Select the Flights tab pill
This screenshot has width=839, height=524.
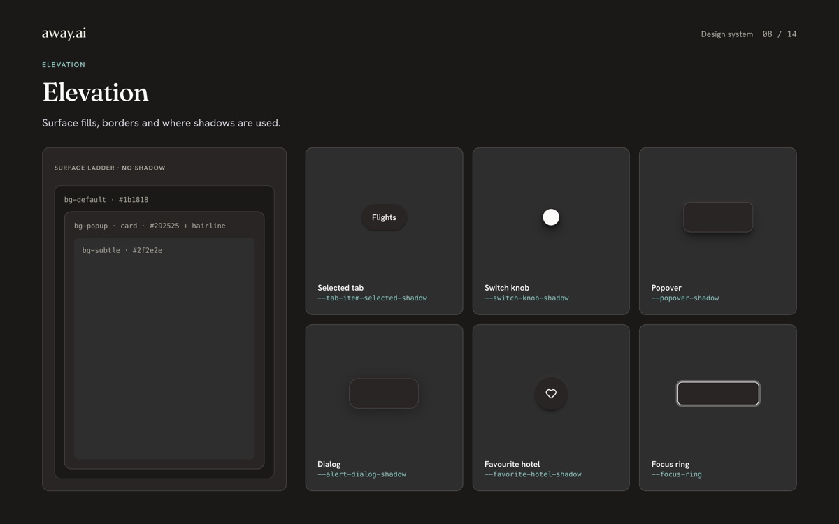(384, 217)
